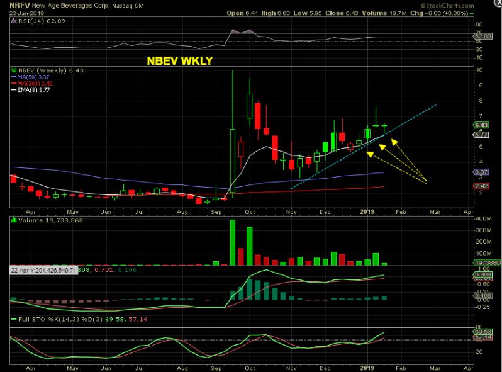Click the red 57.14 stochastic %D value

138,320
